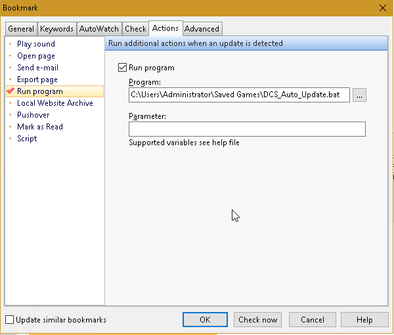Open the General tab
394x335 pixels.
coord(21,29)
